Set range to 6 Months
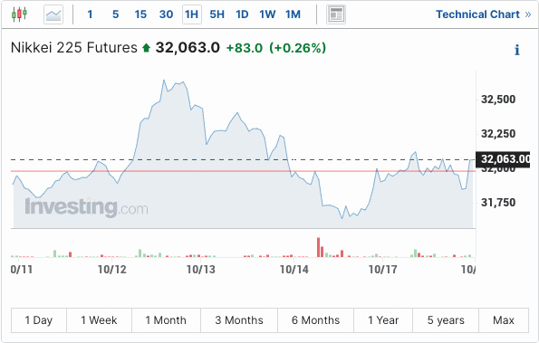 (315, 320)
